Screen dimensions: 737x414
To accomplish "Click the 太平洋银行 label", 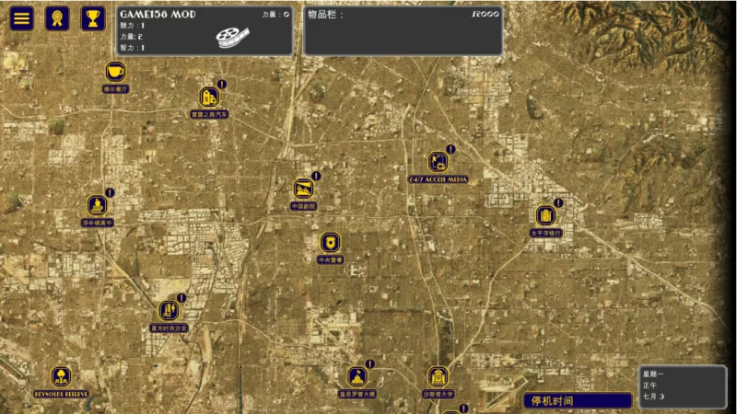I will (x=545, y=233).
